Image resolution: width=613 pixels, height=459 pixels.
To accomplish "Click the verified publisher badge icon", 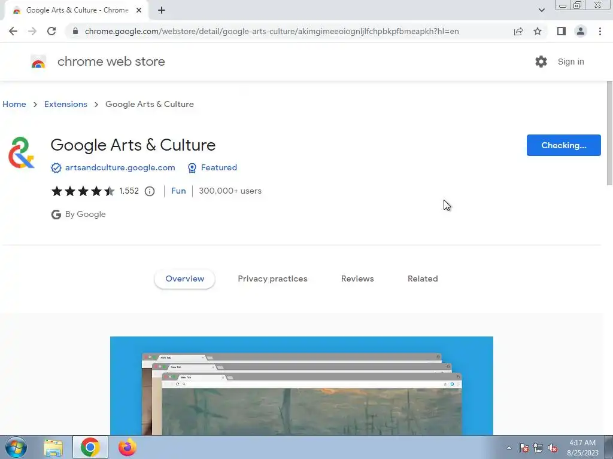I will point(56,168).
